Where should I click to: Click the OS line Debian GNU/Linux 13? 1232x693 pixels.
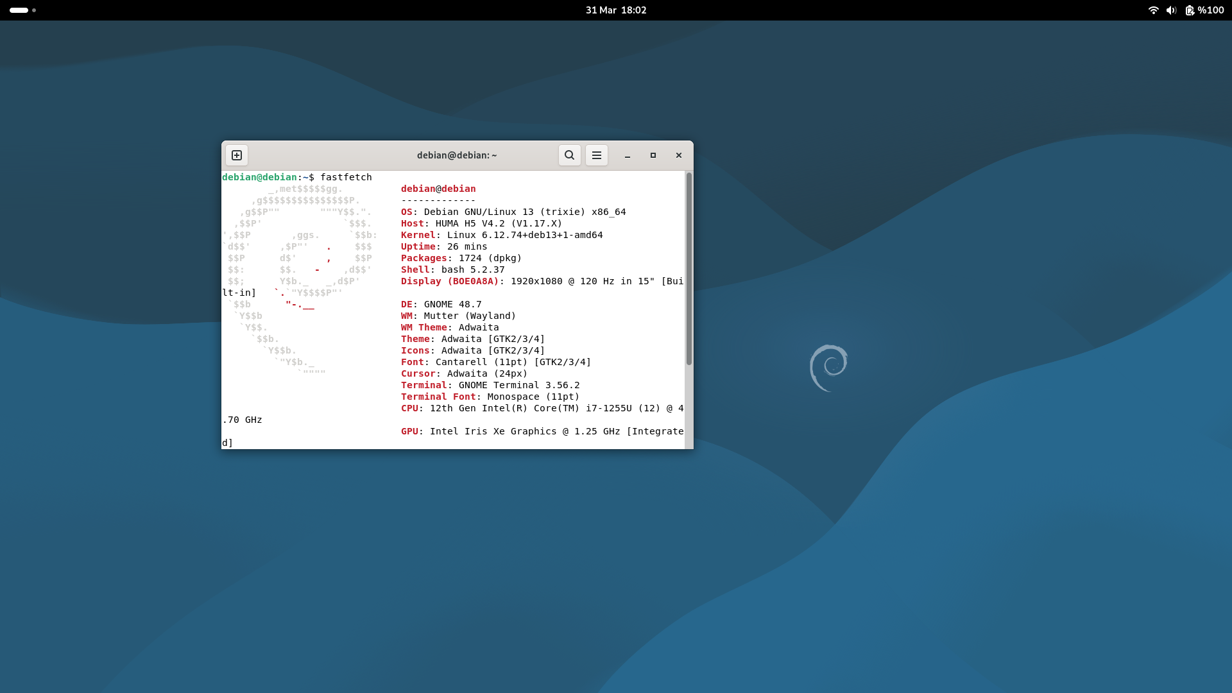pyautogui.click(x=513, y=212)
